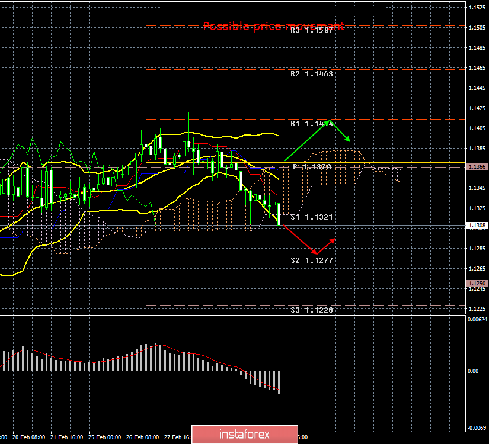489x444 pixels.
Task: Select the R2 1.1463 resistance label
Action: (x=312, y=74)
